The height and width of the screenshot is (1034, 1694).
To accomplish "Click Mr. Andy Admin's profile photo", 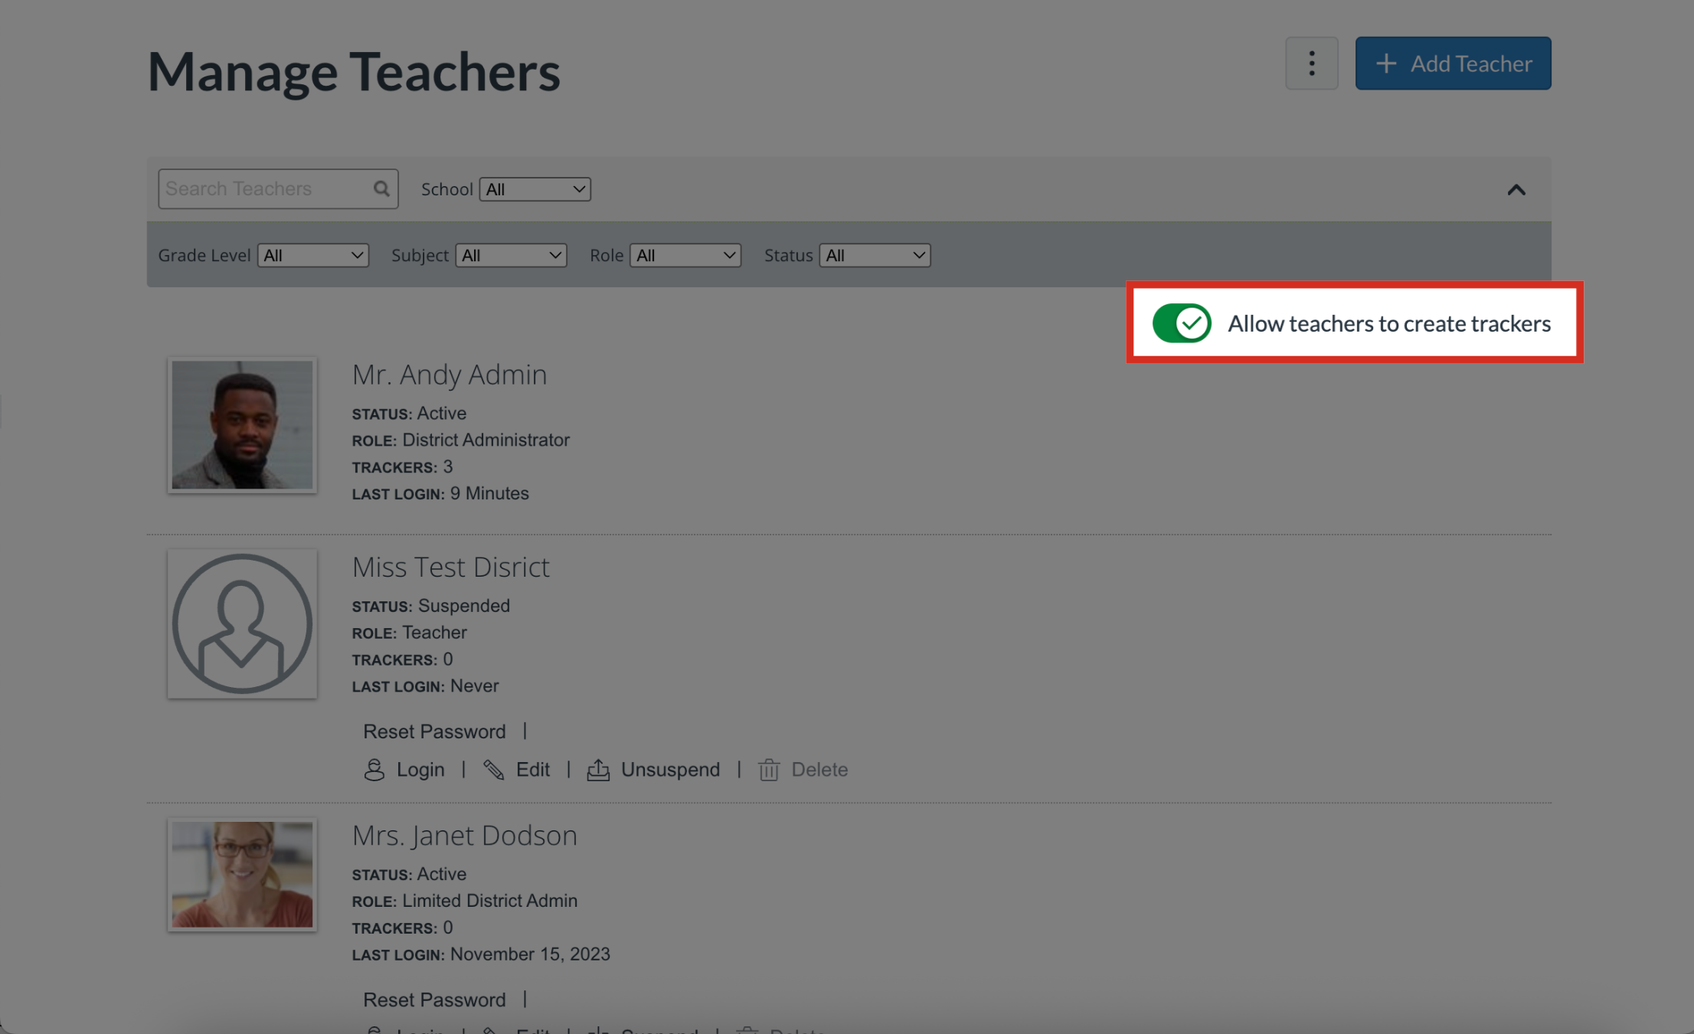I will pos(242,425).
